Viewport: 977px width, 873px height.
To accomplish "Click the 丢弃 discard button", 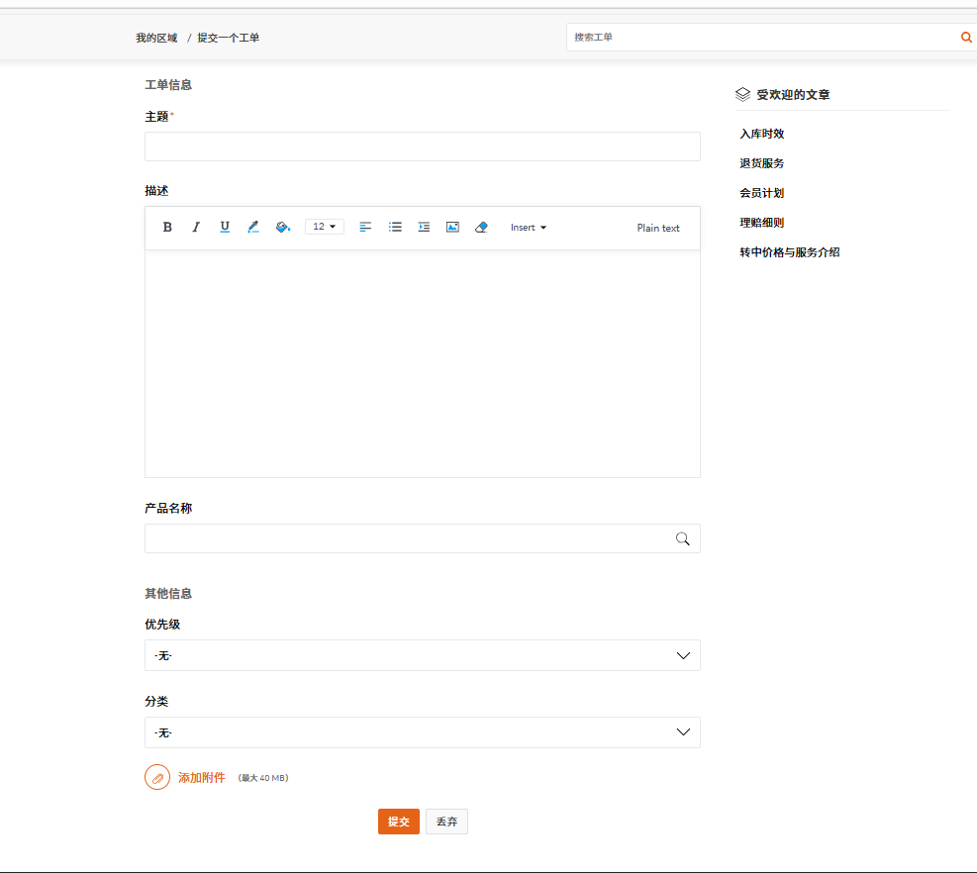I will click(446, 822).
